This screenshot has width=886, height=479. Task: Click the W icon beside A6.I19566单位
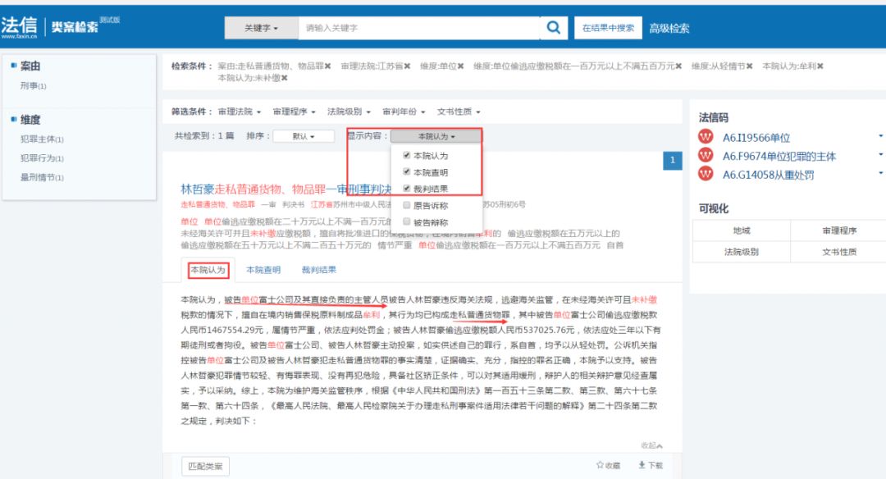706,137
